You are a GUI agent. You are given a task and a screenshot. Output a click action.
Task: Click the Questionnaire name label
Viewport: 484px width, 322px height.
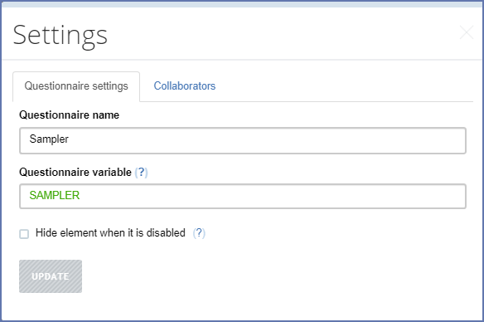(x=69, y=115)
